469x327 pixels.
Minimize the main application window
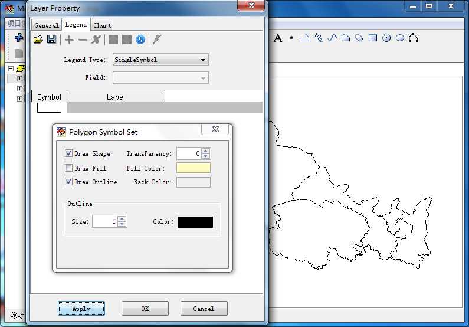(413, 6)
